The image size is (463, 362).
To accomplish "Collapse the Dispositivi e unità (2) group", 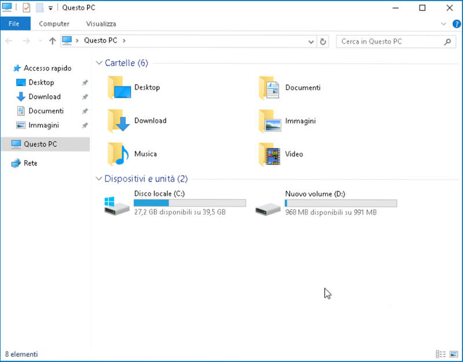I will [x=99, y=179].
